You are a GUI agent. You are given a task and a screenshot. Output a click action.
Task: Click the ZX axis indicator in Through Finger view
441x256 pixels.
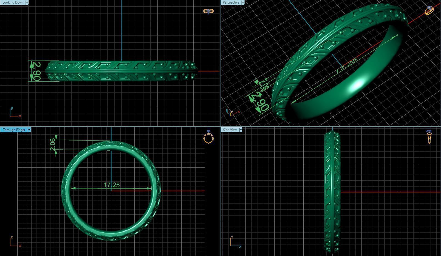point(15,241)
